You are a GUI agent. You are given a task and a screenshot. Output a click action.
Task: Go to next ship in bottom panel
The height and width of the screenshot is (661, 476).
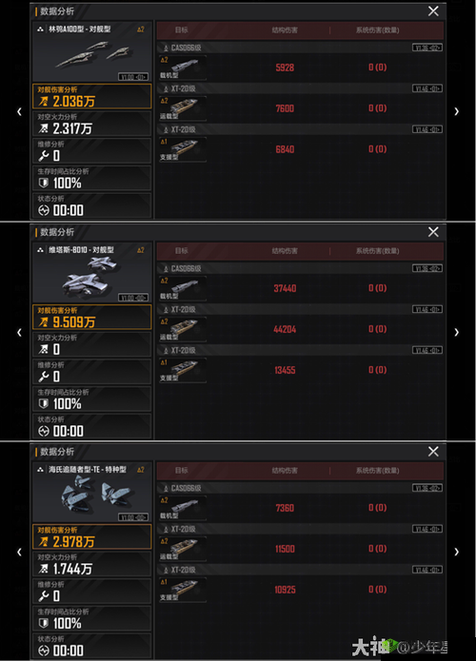457,552
